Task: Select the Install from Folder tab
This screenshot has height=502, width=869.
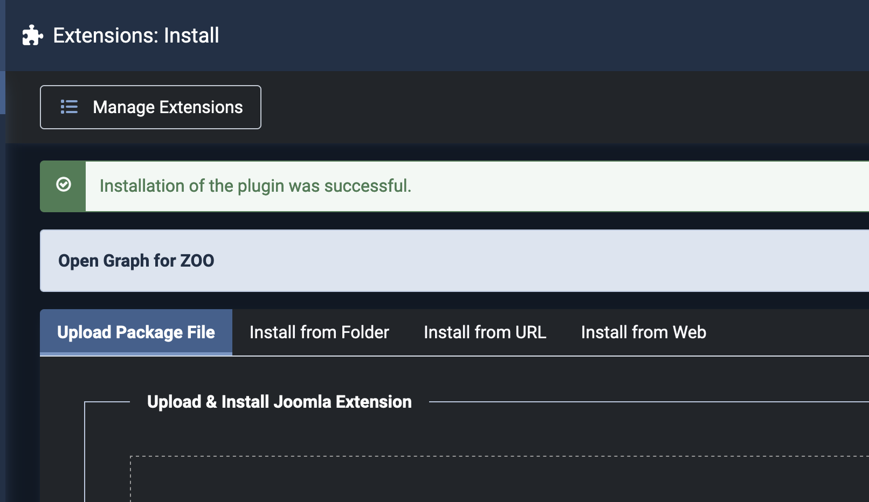Action: (319, 332)
